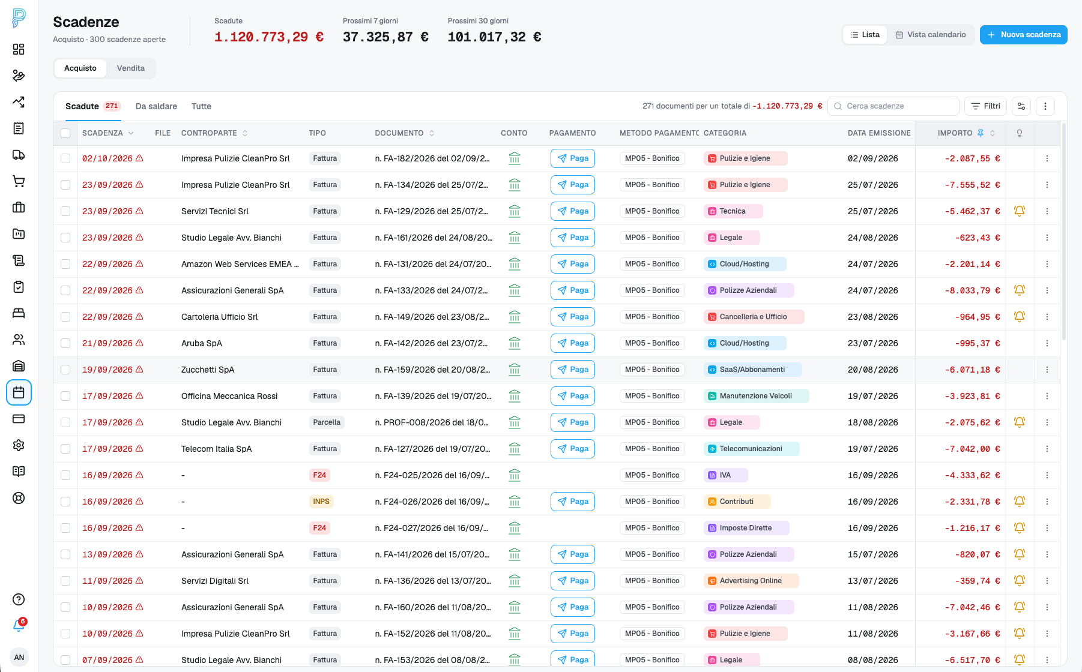
Task: Switch to the Tutte tab
Action: (x=201, y=106)
